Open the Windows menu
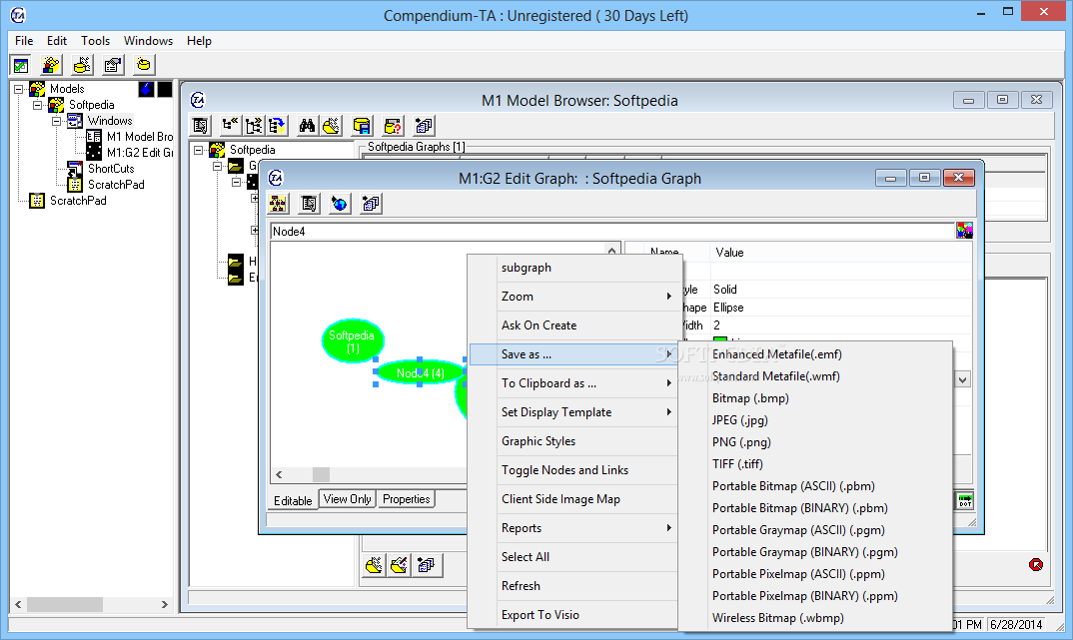Viewport: 1073px width, 640px height. (148, 41)
